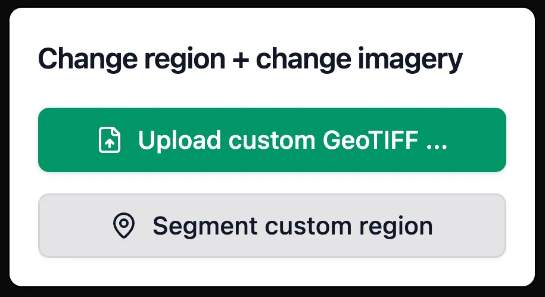Click the 'Segment custom region' label text

tap(292, 226)
